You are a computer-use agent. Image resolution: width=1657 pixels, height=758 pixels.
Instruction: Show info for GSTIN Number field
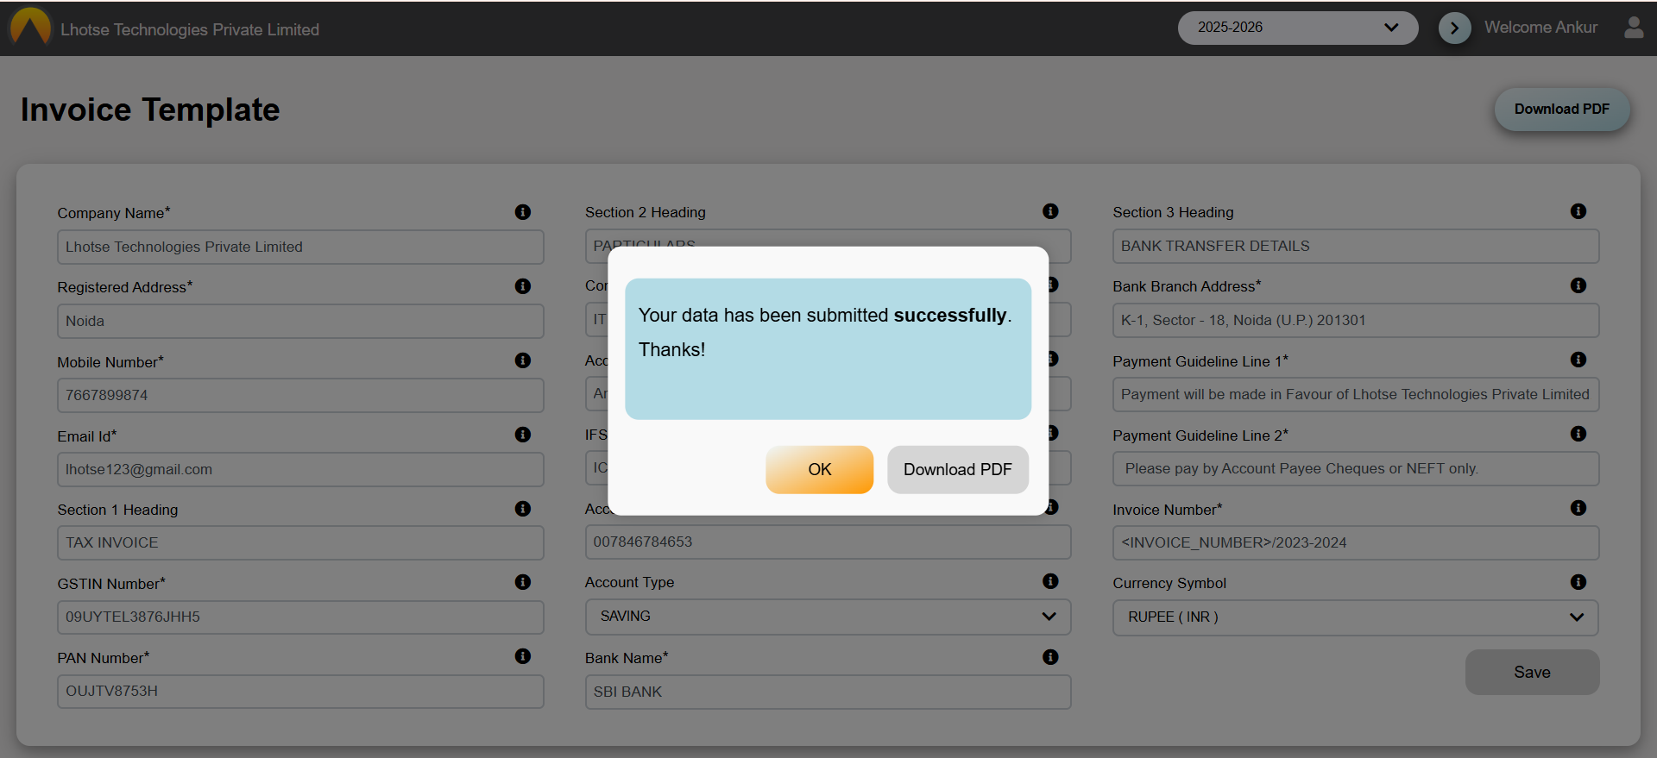[523, 582]
